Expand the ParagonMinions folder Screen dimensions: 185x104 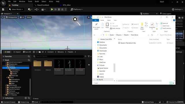6,87
